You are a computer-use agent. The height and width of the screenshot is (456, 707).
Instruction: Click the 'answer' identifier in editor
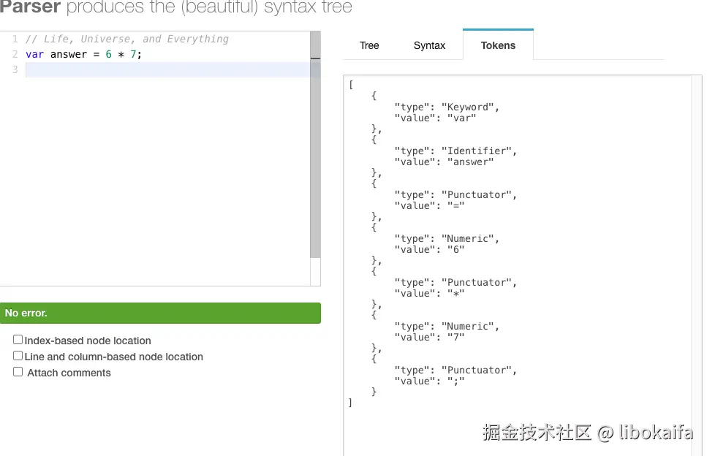point(69,55)
